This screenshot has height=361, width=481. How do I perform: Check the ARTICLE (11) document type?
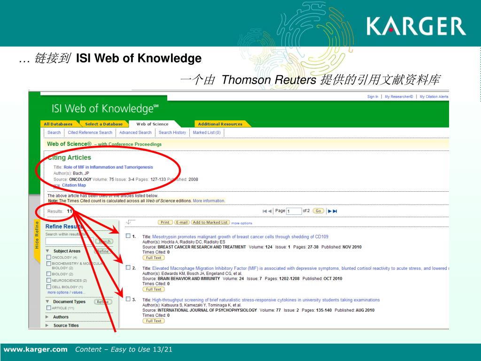(48, 307)
